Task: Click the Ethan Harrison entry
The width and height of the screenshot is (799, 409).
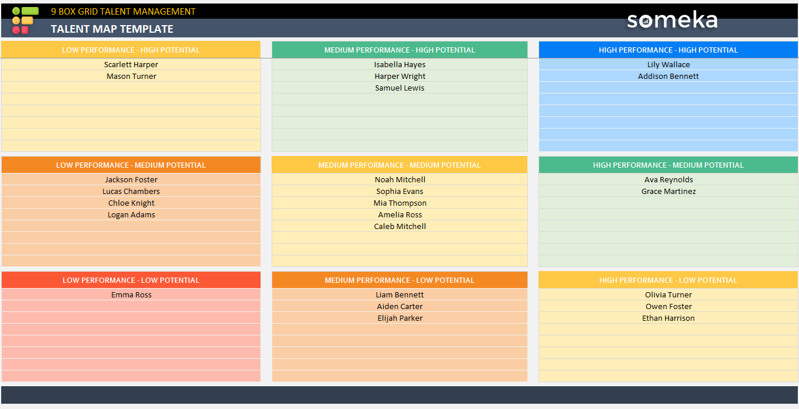Action: coord(668,318)
